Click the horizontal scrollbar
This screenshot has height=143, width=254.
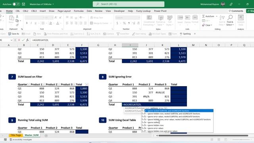coord(203,135)
